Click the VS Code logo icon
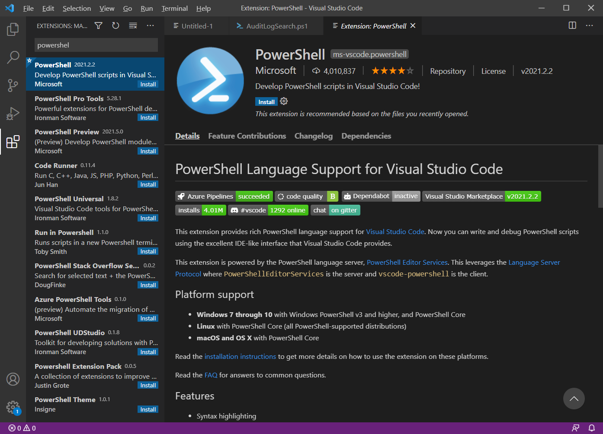Viewport: 603px width, 434px height. click(x=10, y=8)
